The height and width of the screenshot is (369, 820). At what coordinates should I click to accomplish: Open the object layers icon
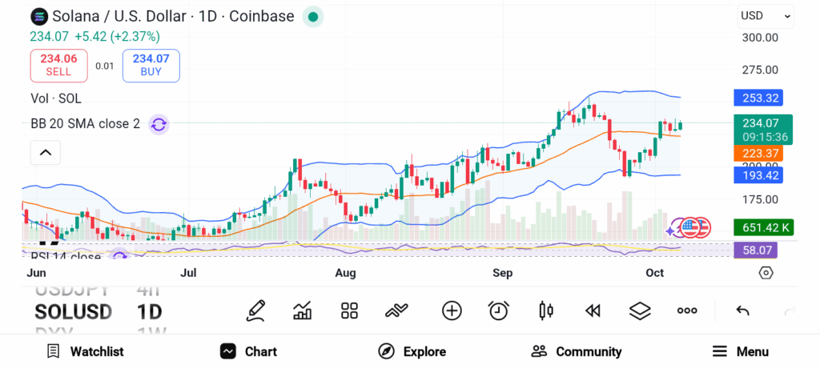click(639, 311)
